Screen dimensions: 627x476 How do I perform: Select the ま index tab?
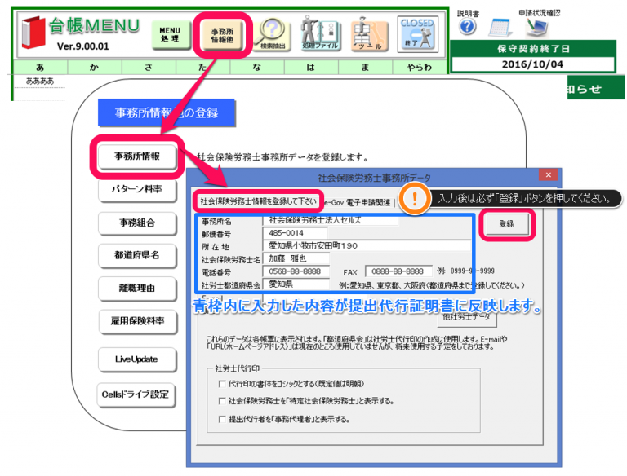[x=365, y=67]
